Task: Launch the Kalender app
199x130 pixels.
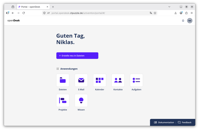Action: (99, 80)
